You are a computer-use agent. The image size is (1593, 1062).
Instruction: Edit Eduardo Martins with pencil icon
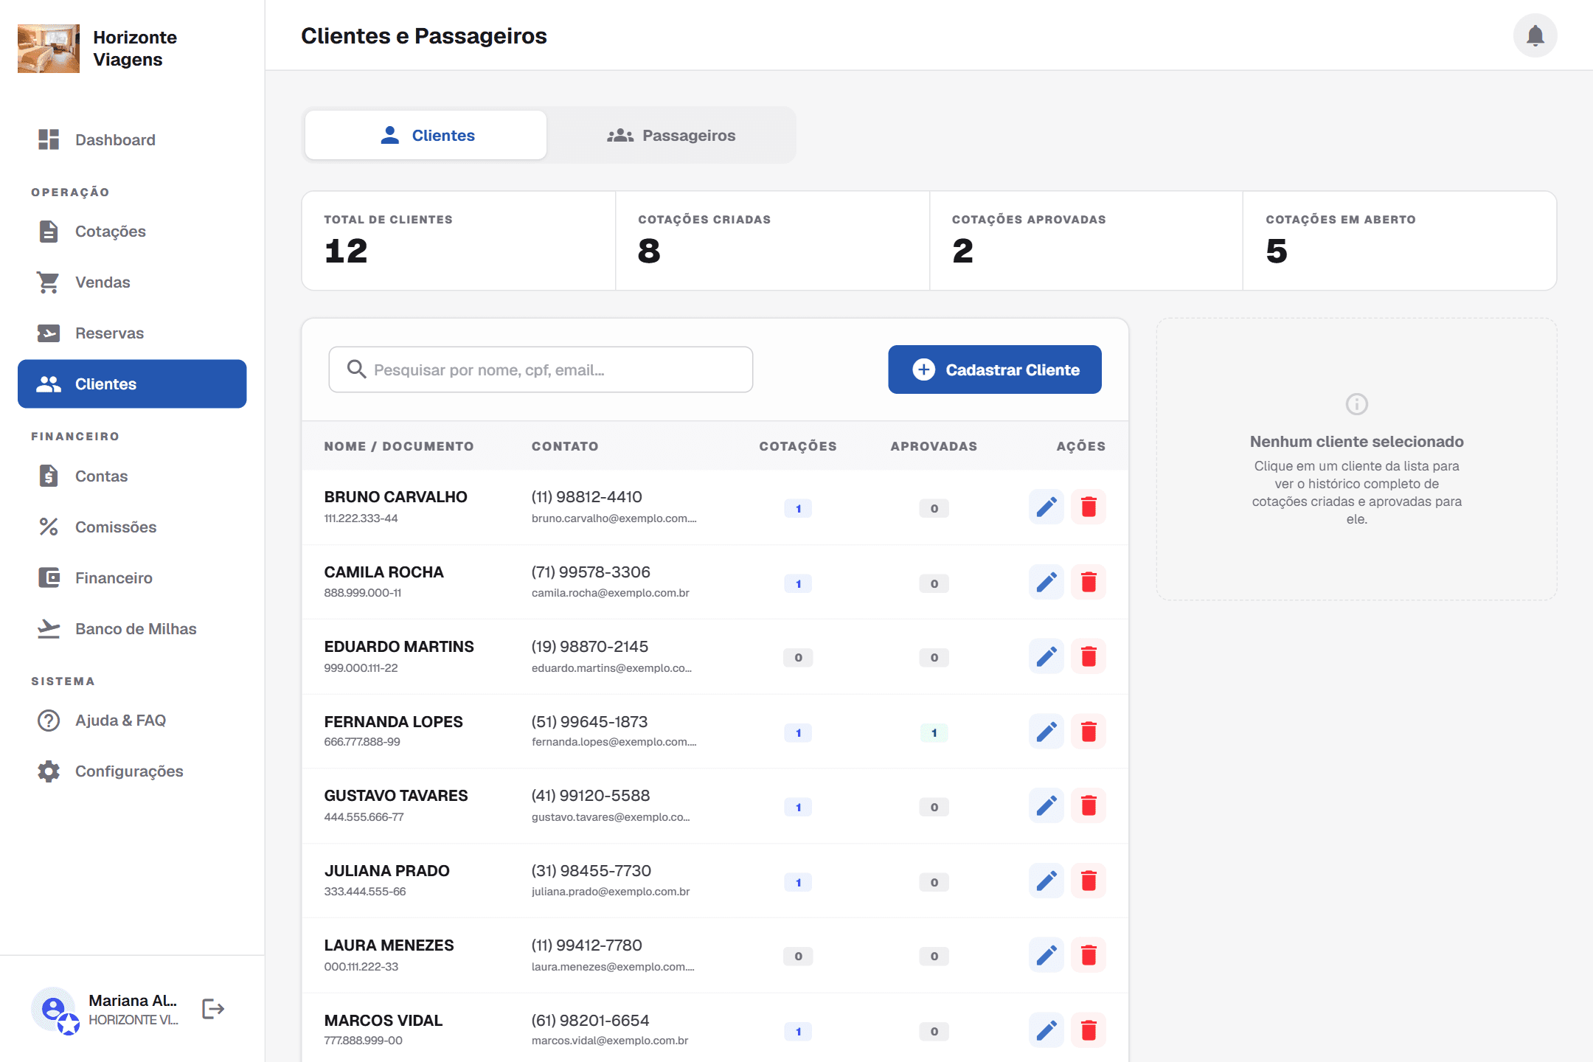coord(1047,656)
